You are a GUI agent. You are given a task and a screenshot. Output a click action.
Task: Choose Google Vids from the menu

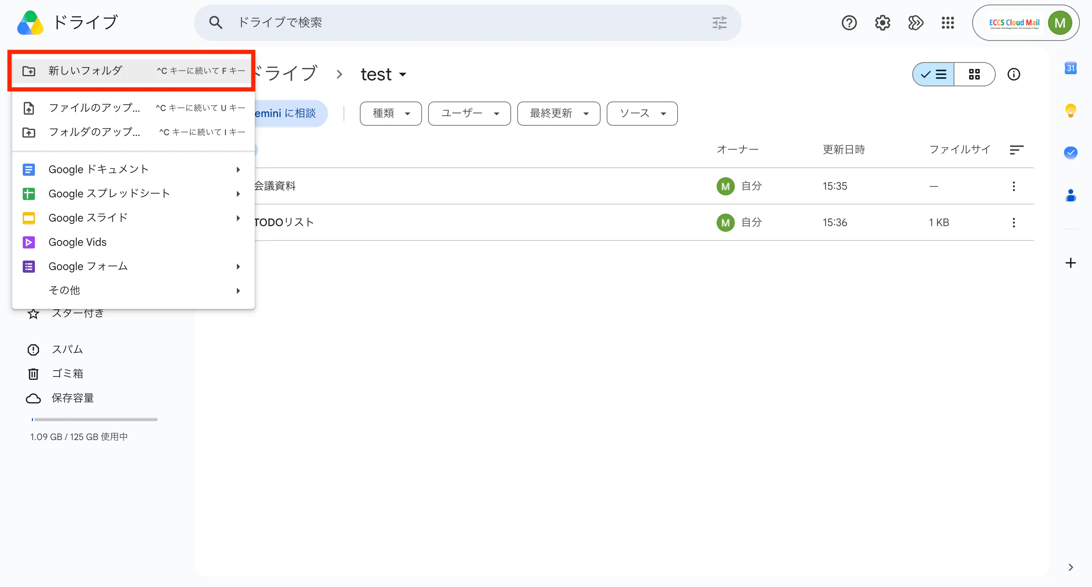pos(133,242)
